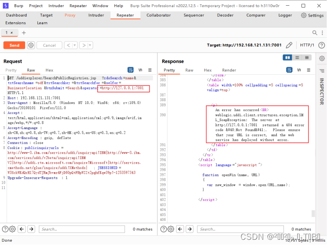Click the Host header line in request
Viewport: 327px width, 245px height.
pos(34,98)
